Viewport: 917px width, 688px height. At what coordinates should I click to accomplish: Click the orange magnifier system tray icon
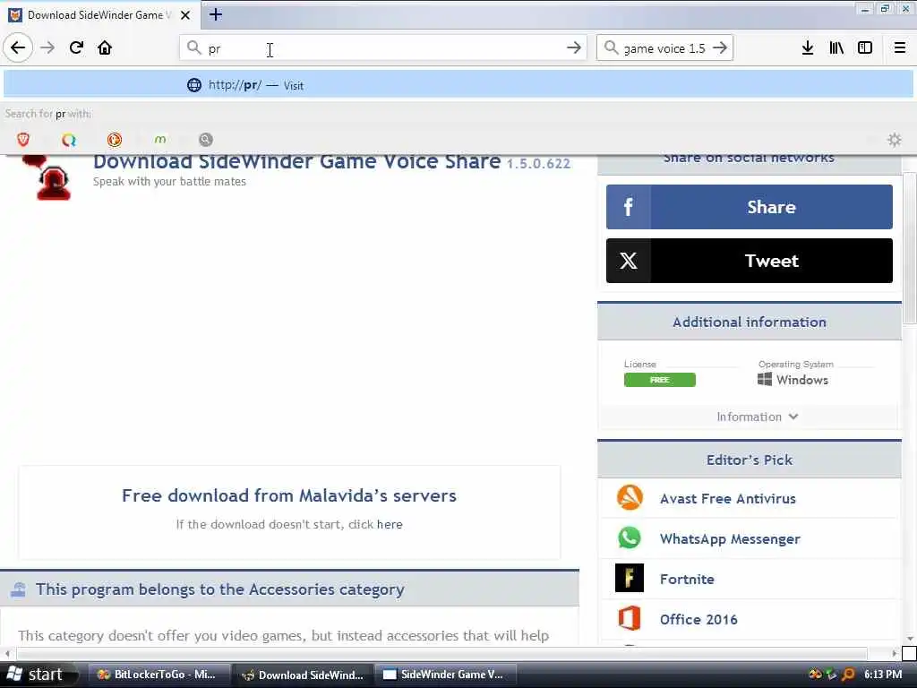[848, 675]
